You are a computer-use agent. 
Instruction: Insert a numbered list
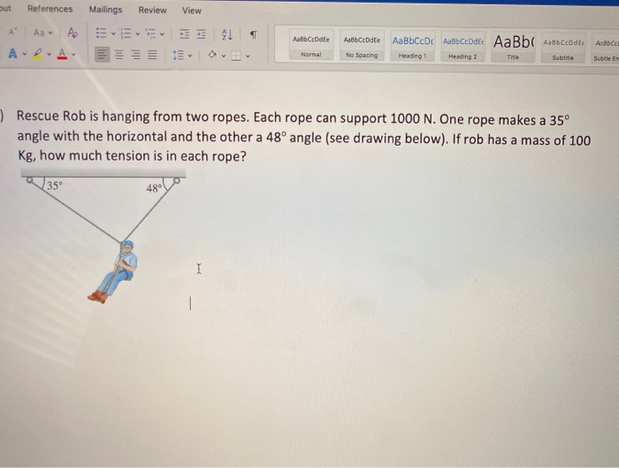[126, 34]
